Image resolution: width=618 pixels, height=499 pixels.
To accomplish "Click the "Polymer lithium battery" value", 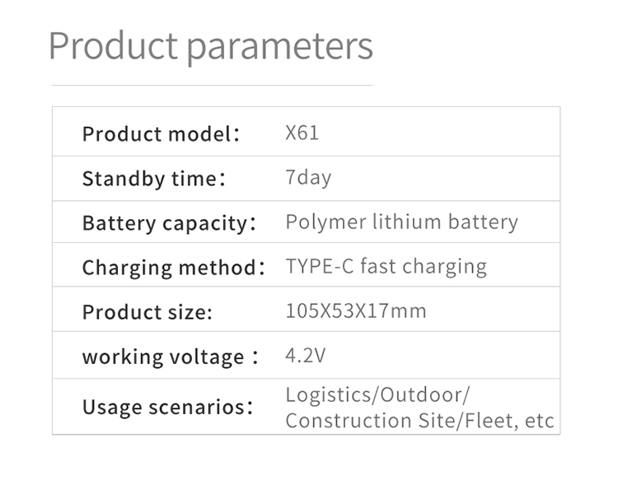I will 401,222.
